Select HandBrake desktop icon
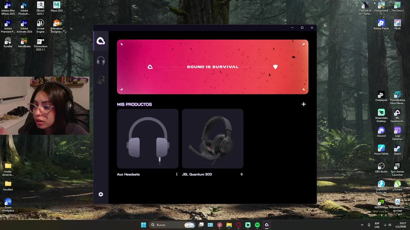The width and height of the screenshot is (410, 230). point(24,43)
